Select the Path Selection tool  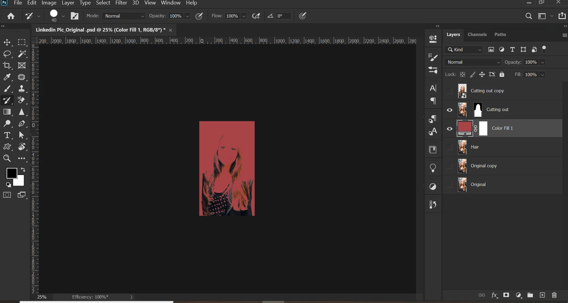[x=22, y=135]
